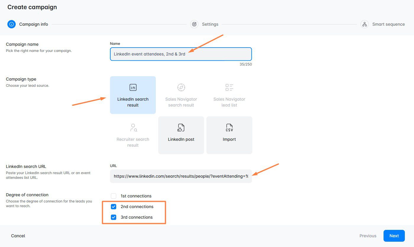Uncheck the 3rd connections checkbox
Viewport: 414px width, 247px height.
(x=114, y=217)
